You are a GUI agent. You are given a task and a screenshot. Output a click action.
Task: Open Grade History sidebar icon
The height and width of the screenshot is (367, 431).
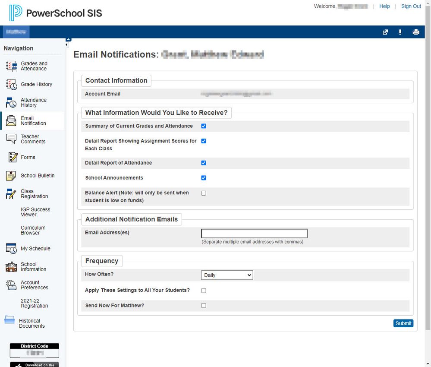[x=11, y=84]
